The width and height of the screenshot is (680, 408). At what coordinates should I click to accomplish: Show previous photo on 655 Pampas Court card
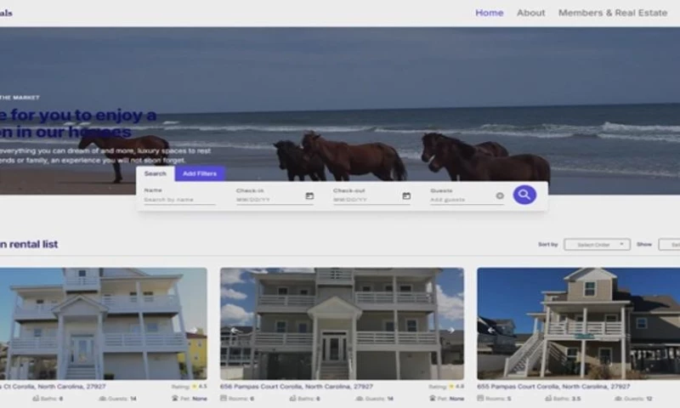pyautogui.click(x=491, y=331)
